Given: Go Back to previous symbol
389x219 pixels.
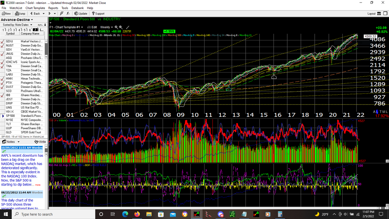Looking at the screenshot, I should 35,14.
